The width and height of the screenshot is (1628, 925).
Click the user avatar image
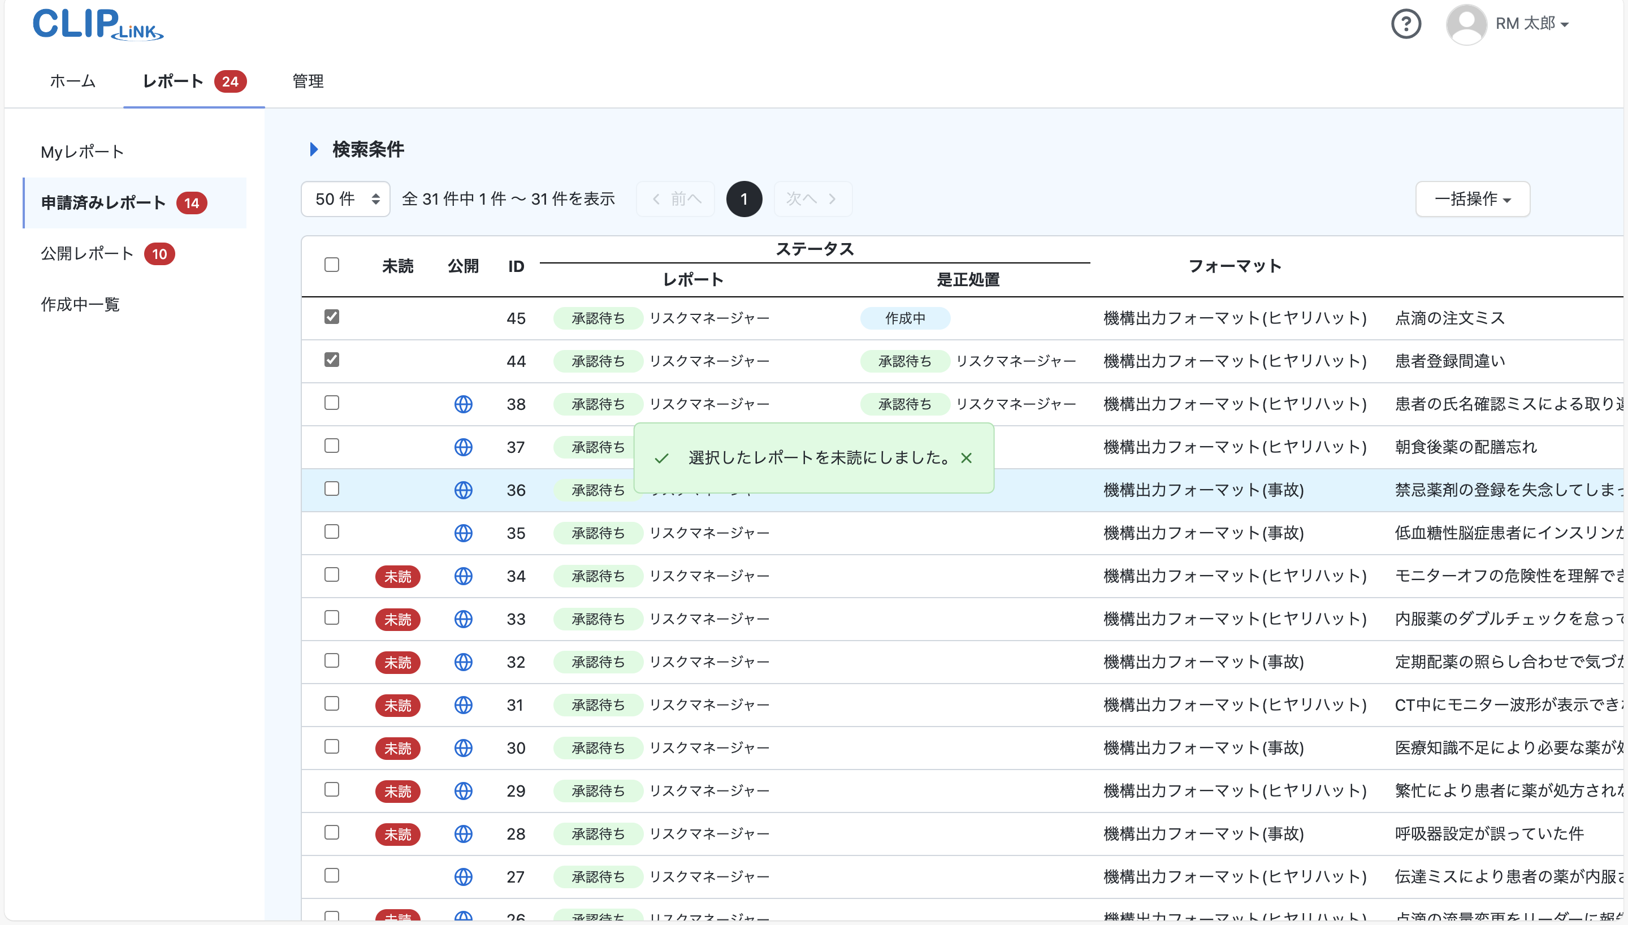tap(1467, 24)
